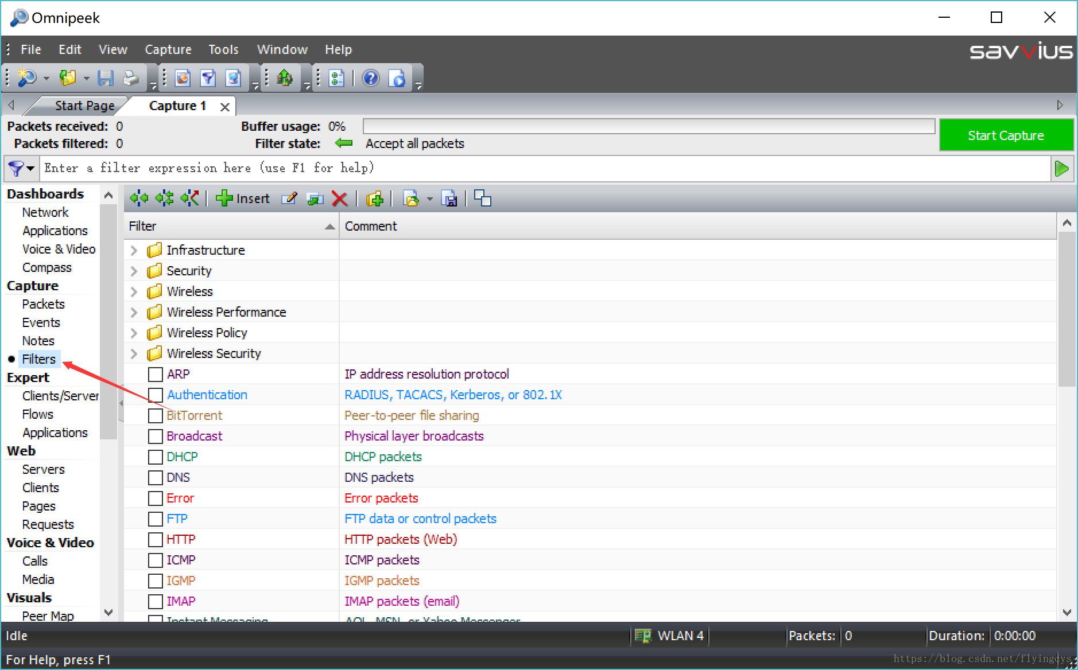Click the red X Delete filter icon
Image resolution: width=1078 pixels, height=670 pixels.
pyautogui.click(x=340, y=198)
